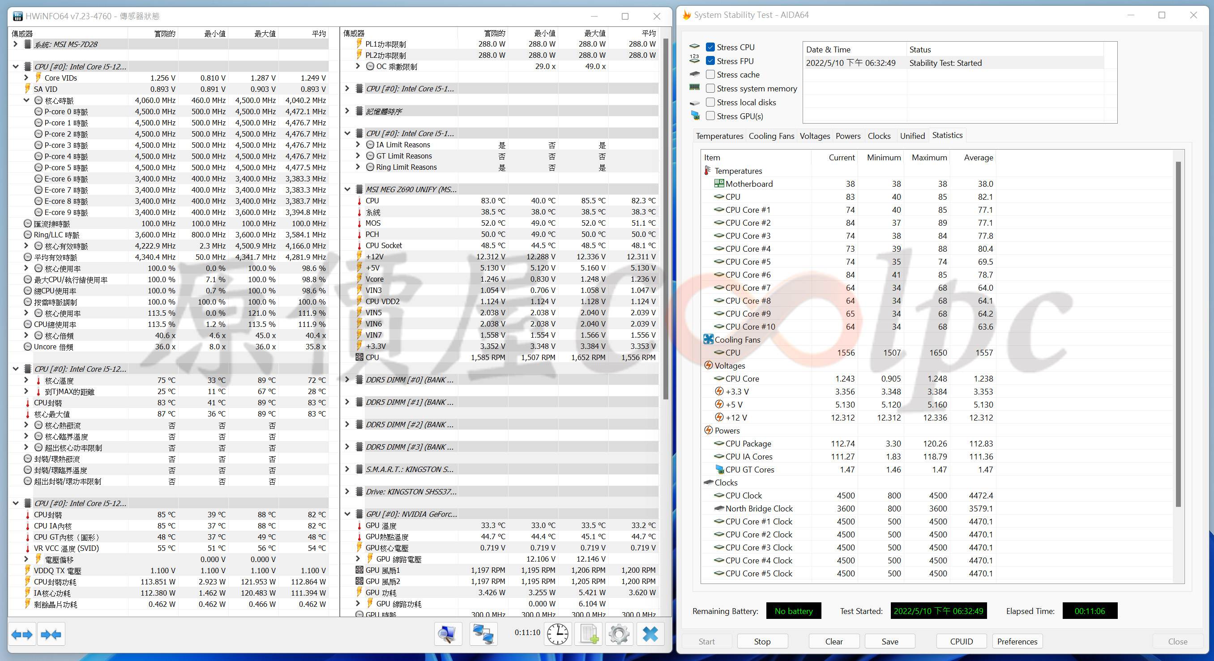
Task: Switch to the Powers tab
Action: coord(848,136)
